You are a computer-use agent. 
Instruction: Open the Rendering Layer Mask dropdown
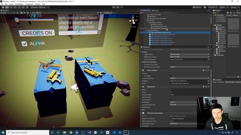tap(189, 67)
